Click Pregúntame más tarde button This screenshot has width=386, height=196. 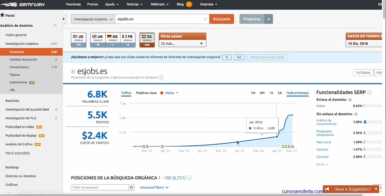tap(267, 57)
